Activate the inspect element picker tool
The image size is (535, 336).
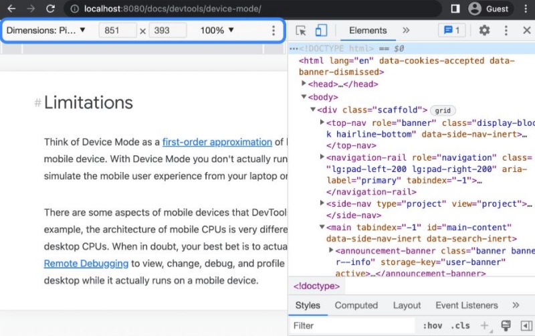[x=301, y=31]
